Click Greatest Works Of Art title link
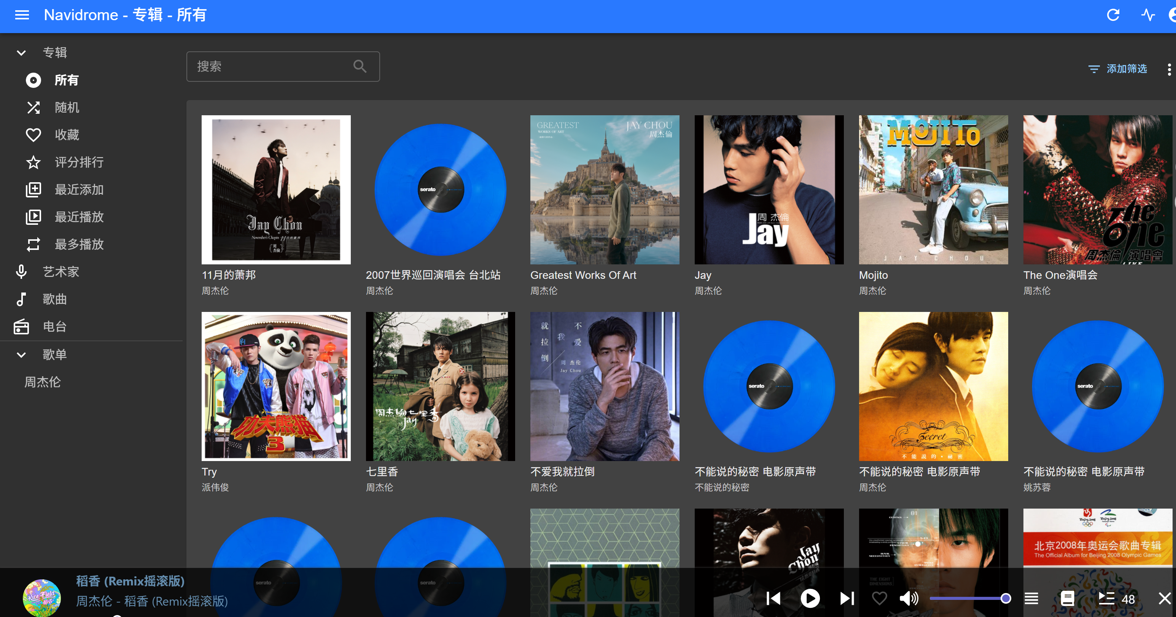Screen dimensions: 1176x617 583,275
